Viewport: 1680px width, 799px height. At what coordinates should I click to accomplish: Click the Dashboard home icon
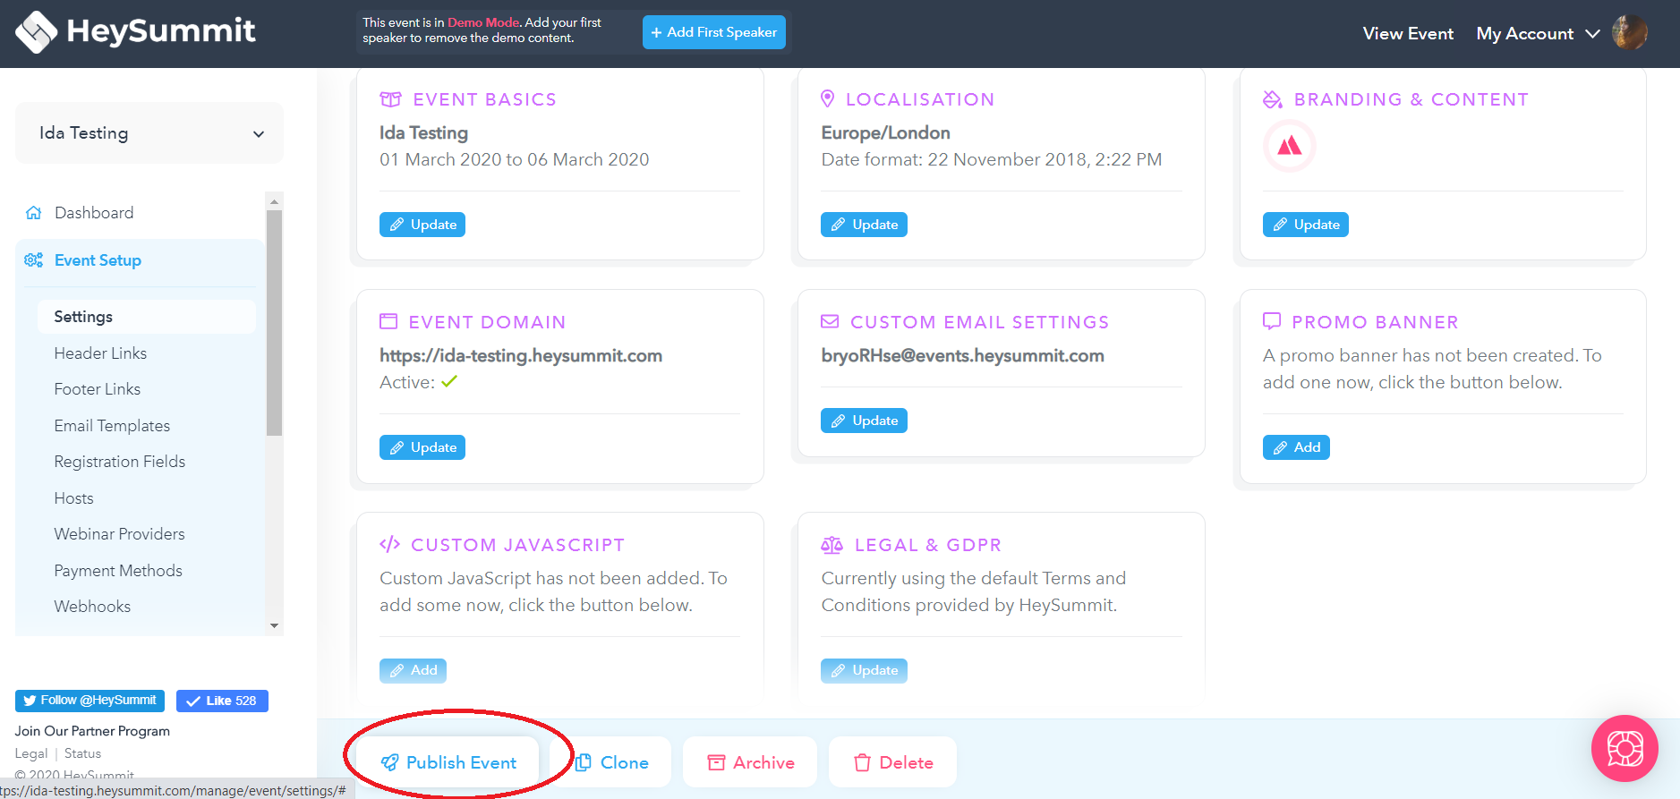point(34,213)
